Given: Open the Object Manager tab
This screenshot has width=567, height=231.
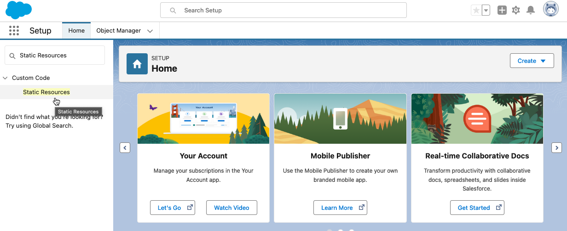Looking at the screenshot, I should (x=118, y=31).
